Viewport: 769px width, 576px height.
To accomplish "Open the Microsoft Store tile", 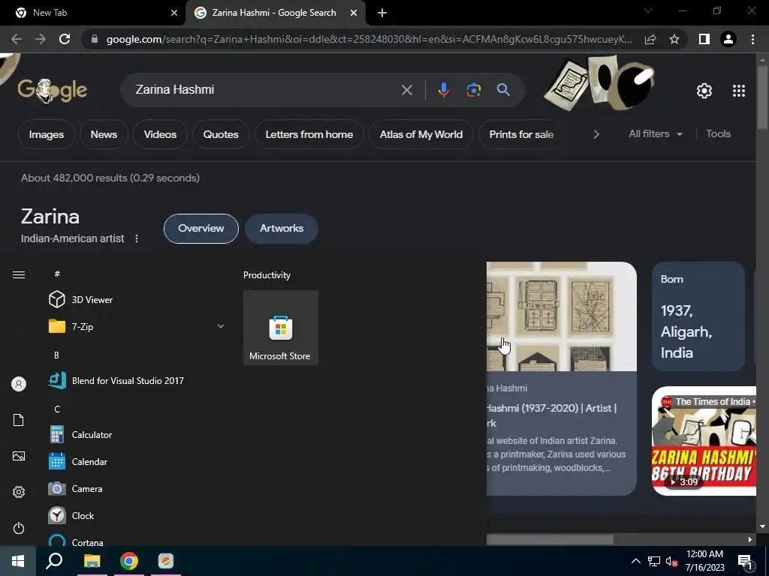I will (x=281, y=327).
